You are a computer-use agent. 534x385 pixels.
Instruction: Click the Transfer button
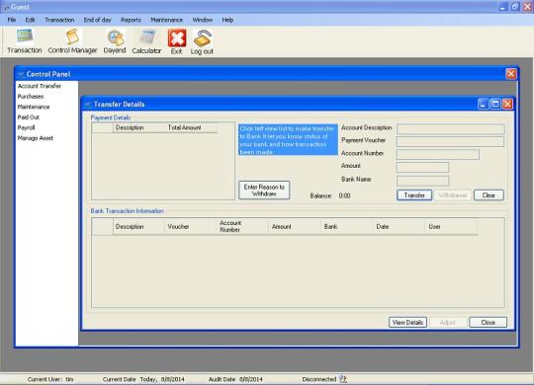point(414,195)
